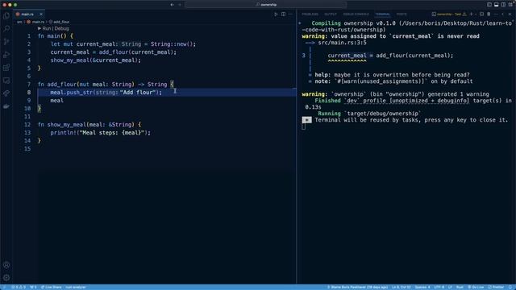The width and height of the screenshot is (516, 290).
Task: Open notifications bell in status bar
Action: coord(510,287)
